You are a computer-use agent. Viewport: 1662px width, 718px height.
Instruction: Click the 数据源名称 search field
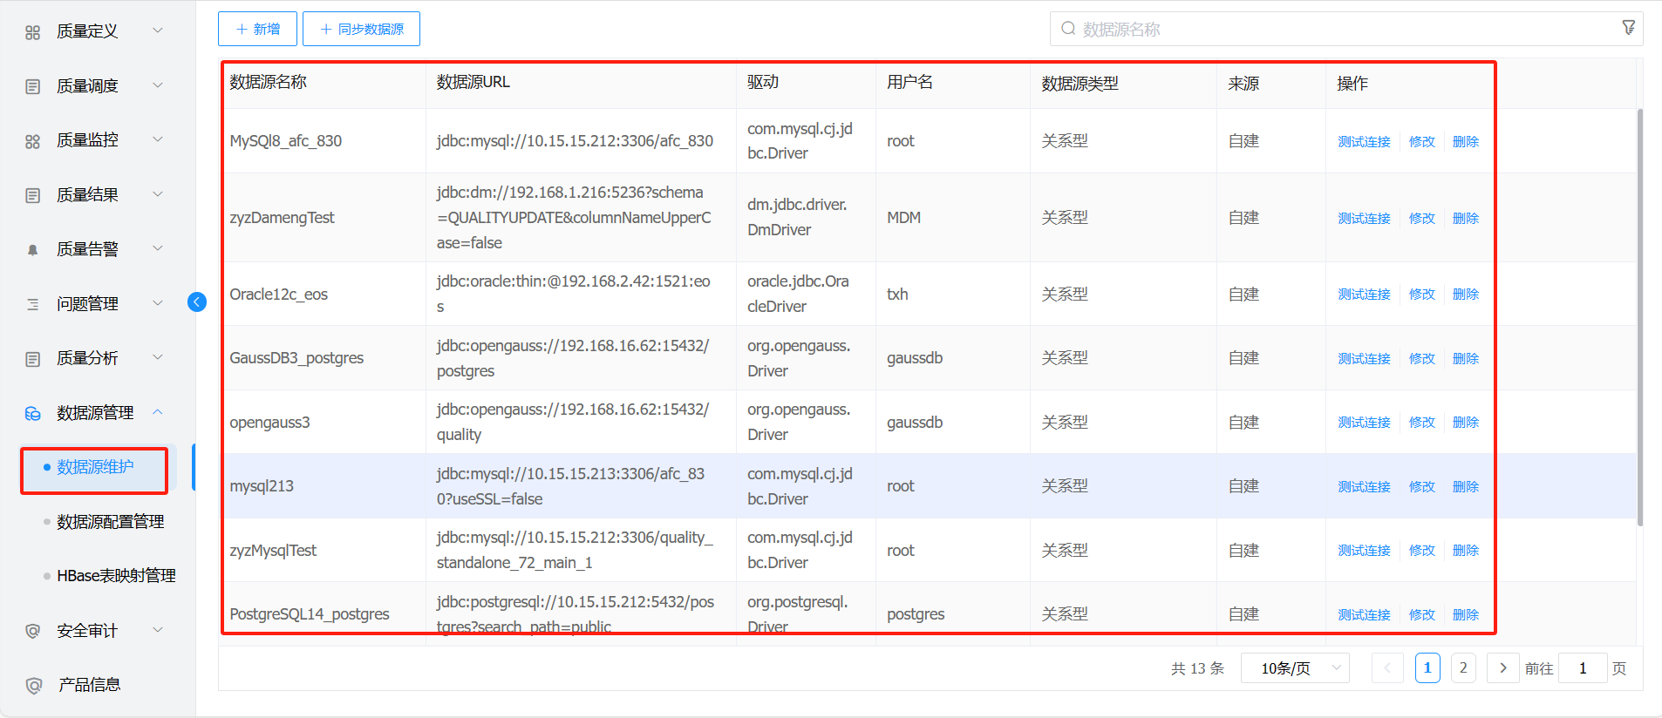point(1346,29)
